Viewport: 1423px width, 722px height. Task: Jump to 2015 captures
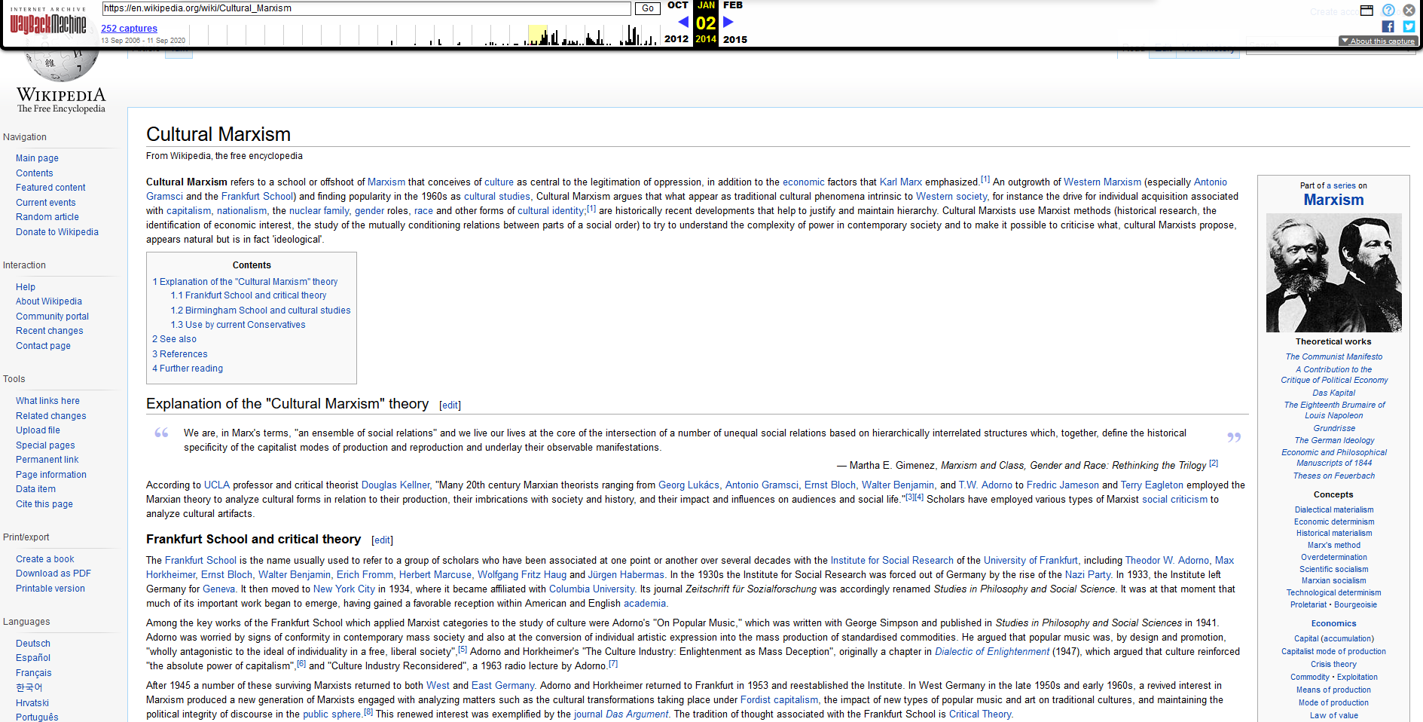pyautogui.click(x=735, y=39)
